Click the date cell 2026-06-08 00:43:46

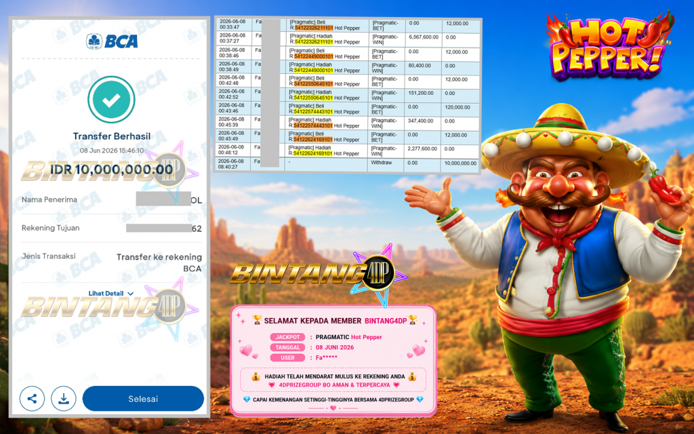[234, 108]
